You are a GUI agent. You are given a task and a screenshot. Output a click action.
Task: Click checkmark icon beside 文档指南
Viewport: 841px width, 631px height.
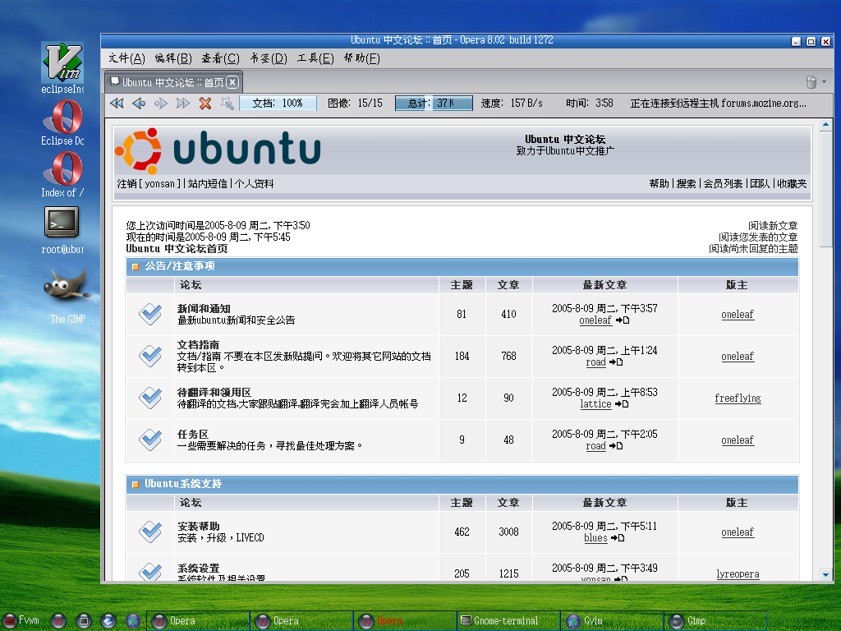tap(150, 356)
